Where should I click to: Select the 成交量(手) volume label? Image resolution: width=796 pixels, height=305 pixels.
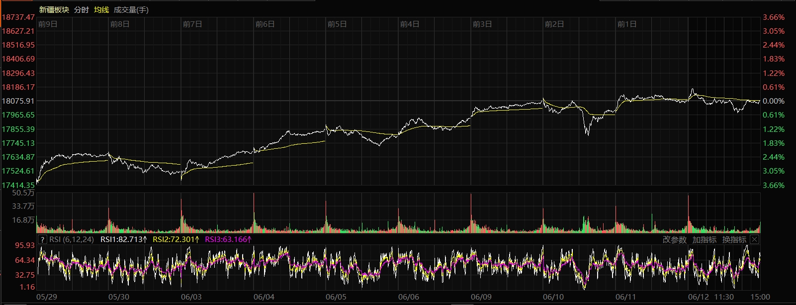pyautogui.click(x=131, y=10)
